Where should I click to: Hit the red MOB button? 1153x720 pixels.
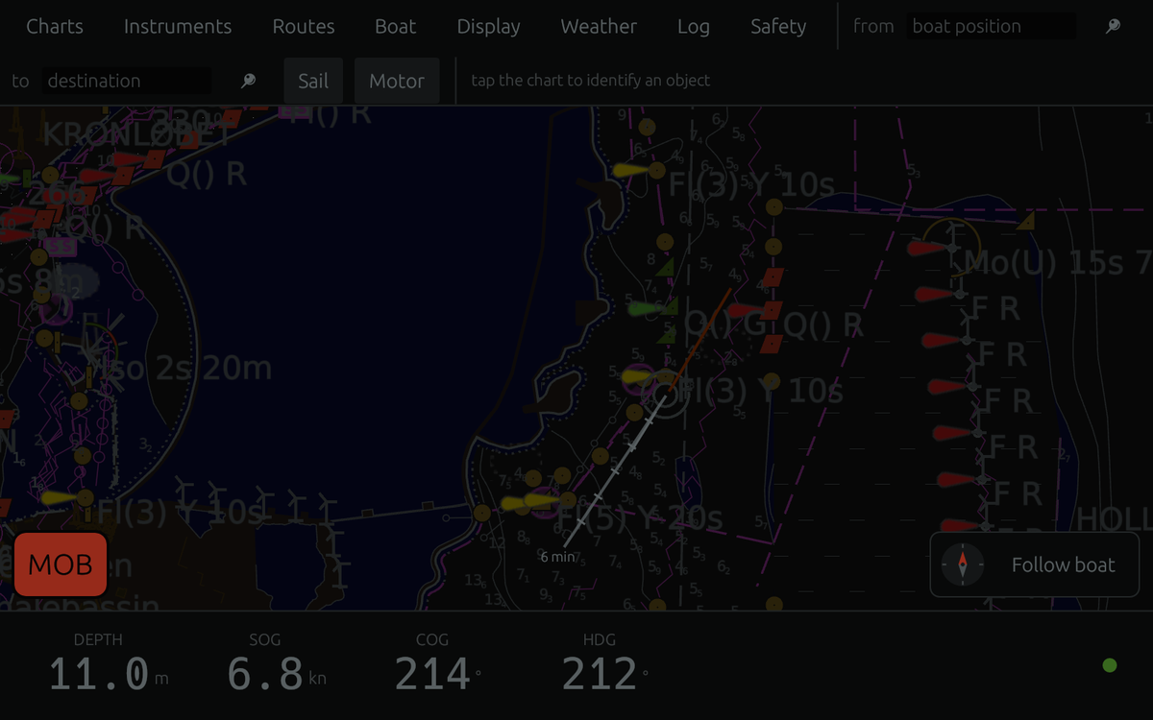point(61,564)
